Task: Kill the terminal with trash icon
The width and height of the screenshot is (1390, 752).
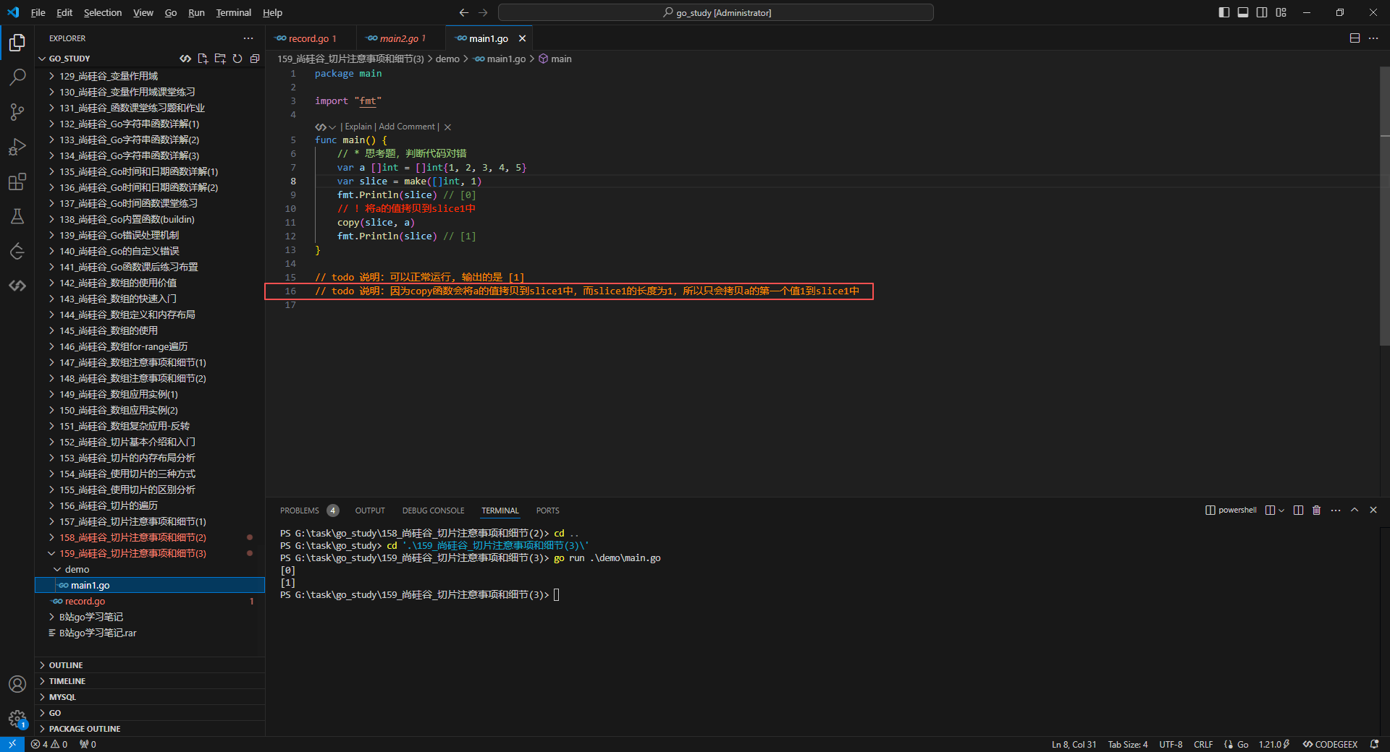Action: (1317, 510)
